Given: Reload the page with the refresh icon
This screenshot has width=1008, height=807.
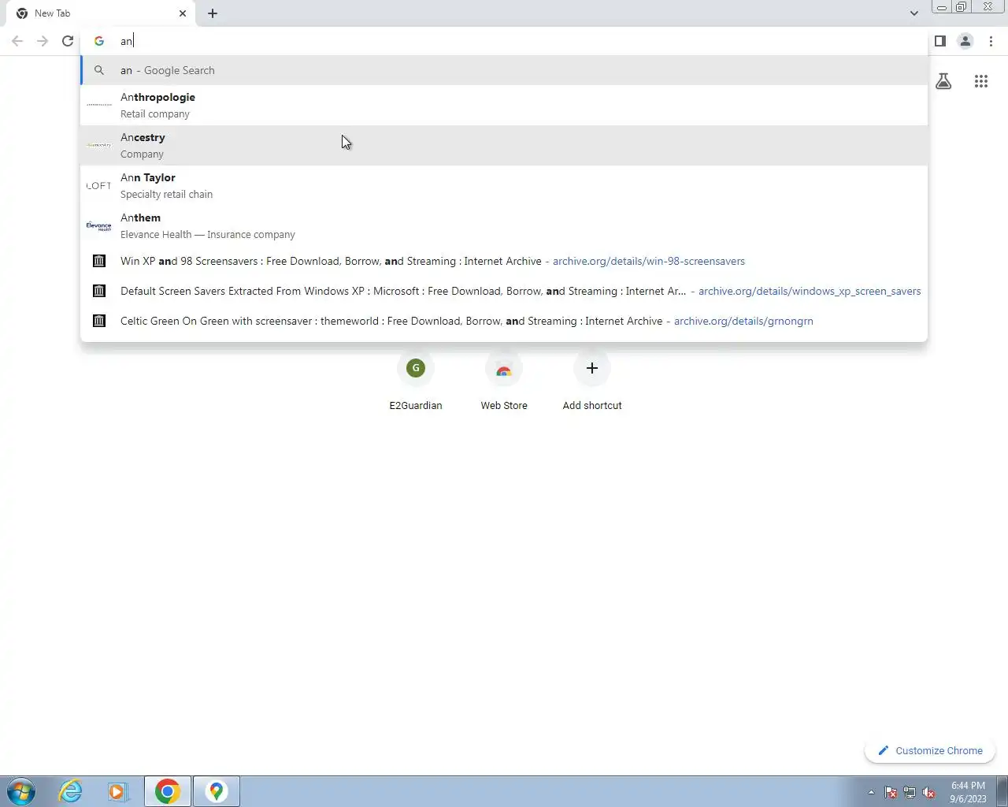Looking at the screenshot, I should tap(68, 41).
